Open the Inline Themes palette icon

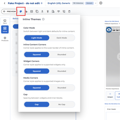coord(21,11)
